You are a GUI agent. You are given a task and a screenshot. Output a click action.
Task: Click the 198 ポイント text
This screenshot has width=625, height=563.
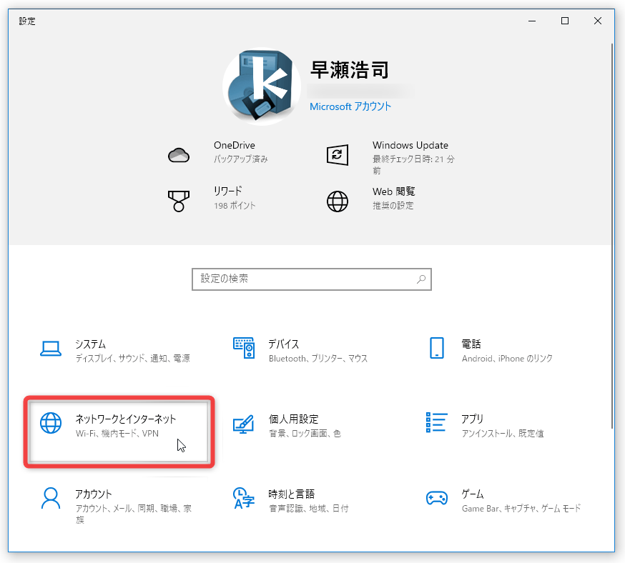click(235, 206)
